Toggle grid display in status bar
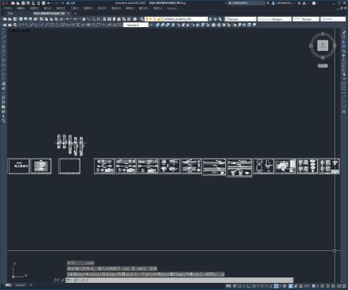 coord(234,286)
